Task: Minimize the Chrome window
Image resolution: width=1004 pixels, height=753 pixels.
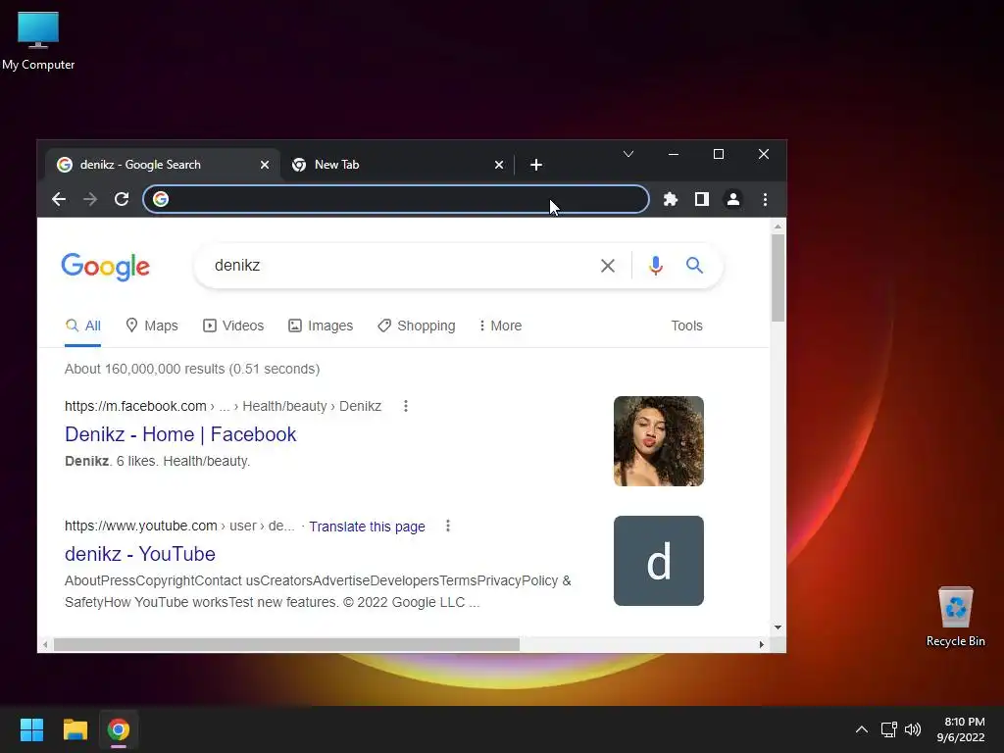Action: [674, 154]
